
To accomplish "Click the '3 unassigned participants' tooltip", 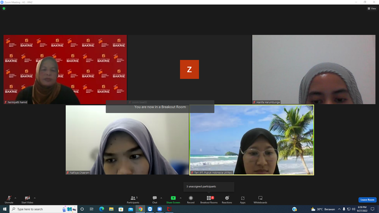I will 209,187.
